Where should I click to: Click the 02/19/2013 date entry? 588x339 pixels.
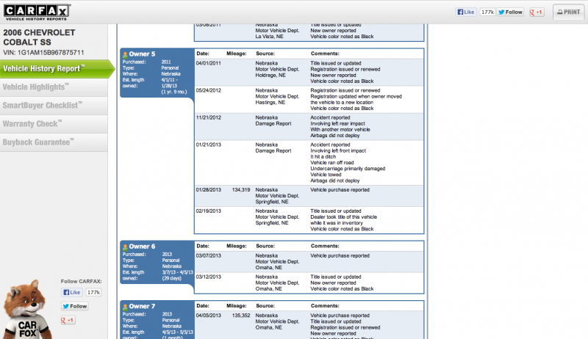(x=209, y=211)
